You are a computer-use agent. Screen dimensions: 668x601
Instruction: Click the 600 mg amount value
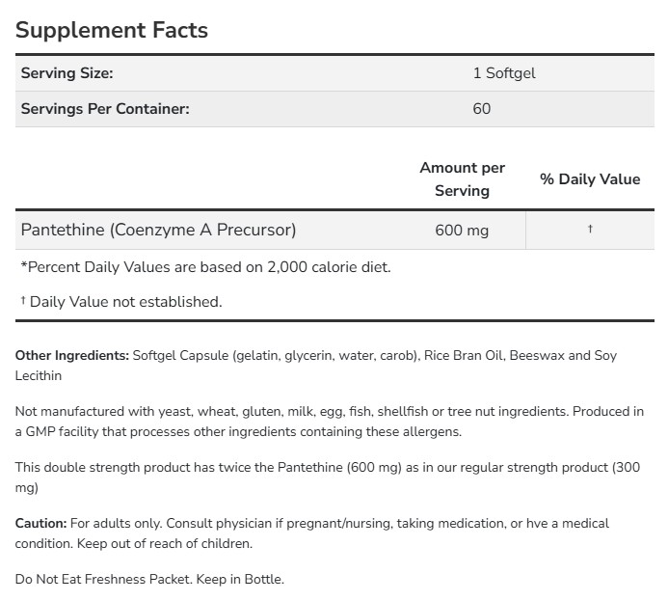tap(462, 230)
